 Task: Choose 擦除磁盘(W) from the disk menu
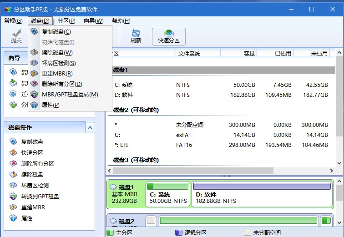click(70, 52)
